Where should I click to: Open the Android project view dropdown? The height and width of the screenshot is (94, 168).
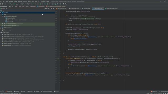point(3,9)
